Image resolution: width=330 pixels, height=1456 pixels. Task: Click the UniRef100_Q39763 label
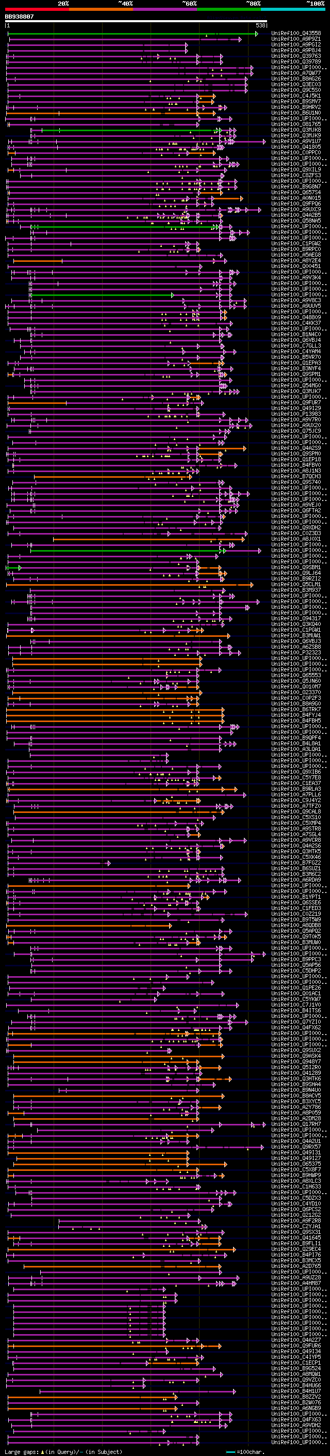click(296, 56)
